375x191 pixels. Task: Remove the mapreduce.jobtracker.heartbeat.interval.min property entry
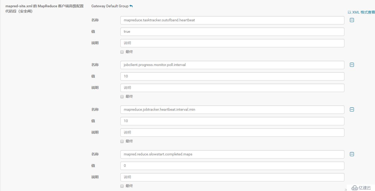pyautogui.click(x=352, y=109)
